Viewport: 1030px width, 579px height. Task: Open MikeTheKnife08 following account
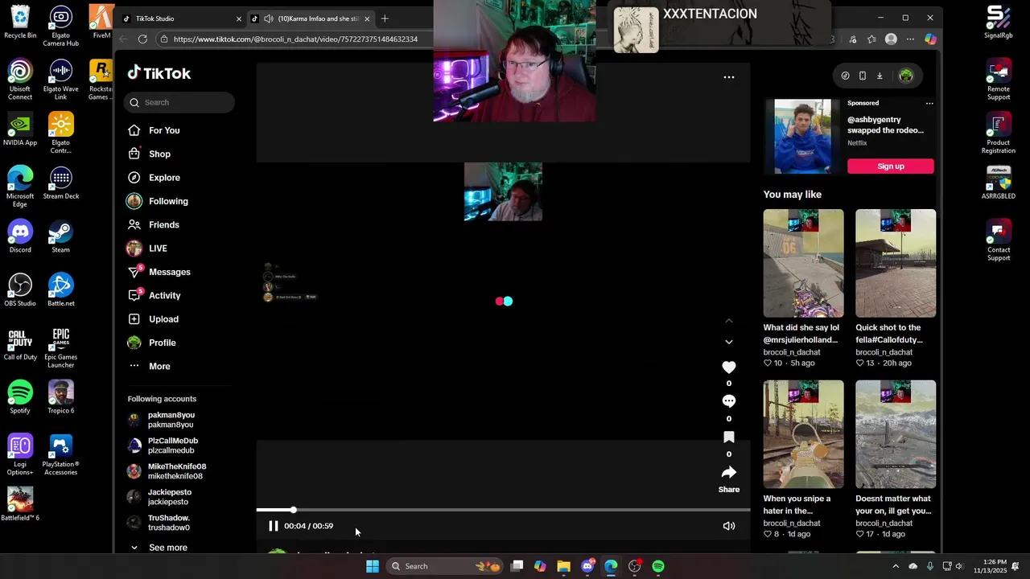pyautogui.click(x=177, y=471)
